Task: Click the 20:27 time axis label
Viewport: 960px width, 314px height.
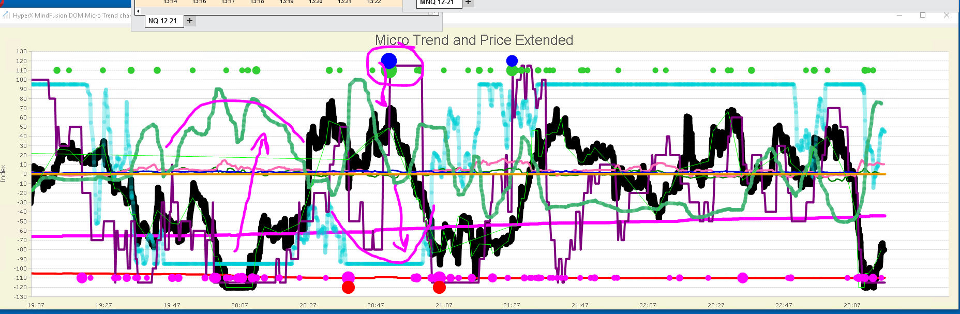Action: tap(308, 305)
